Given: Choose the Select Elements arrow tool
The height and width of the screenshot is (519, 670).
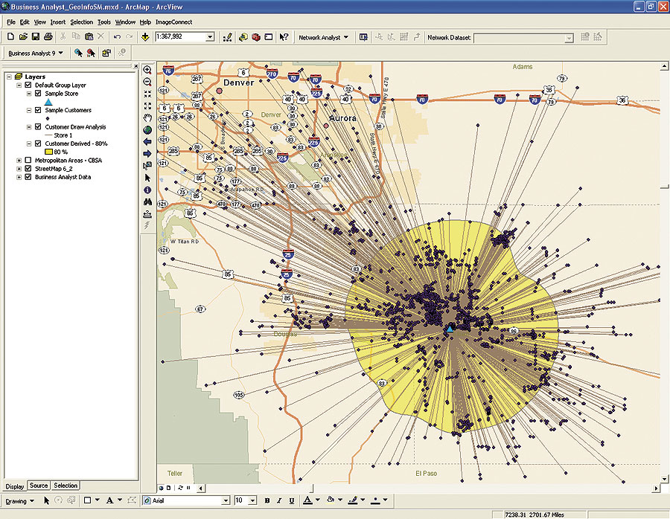Looking at the screenshot, I should click(x=147, y=178).
